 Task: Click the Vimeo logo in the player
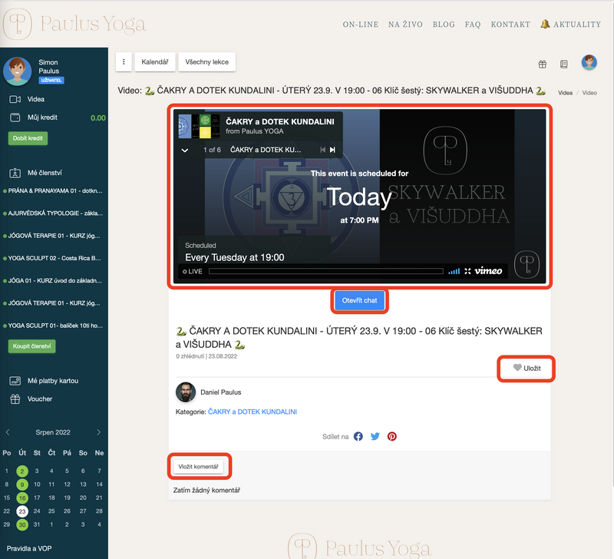(x=488, y=271)
